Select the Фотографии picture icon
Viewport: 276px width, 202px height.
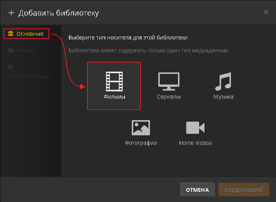pyautogui.click(x=141, y=128)
